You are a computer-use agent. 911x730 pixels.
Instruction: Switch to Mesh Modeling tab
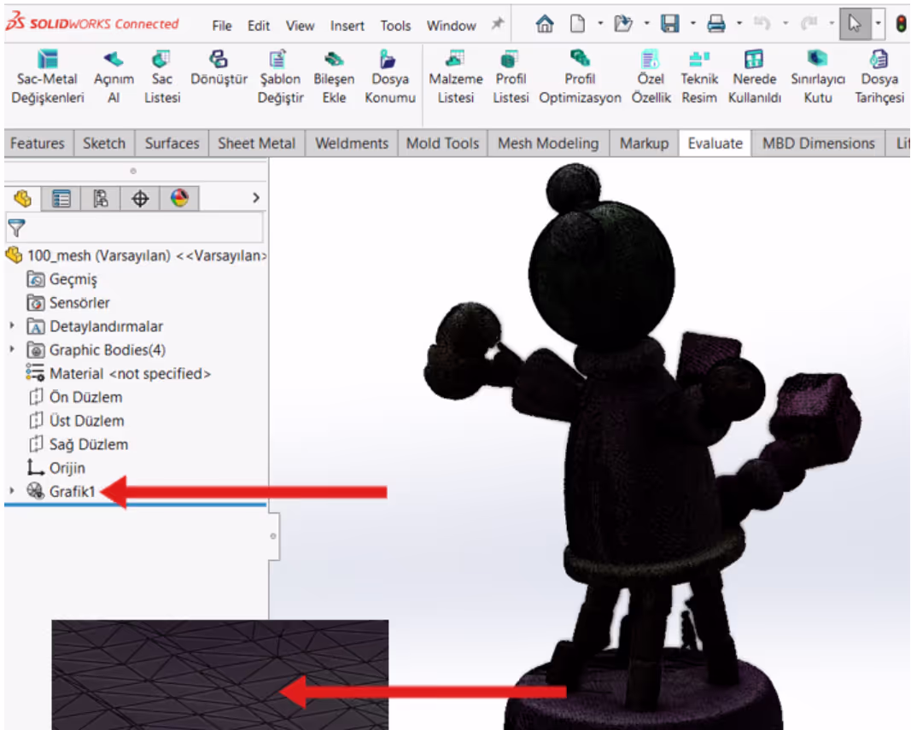pos(548,143)
